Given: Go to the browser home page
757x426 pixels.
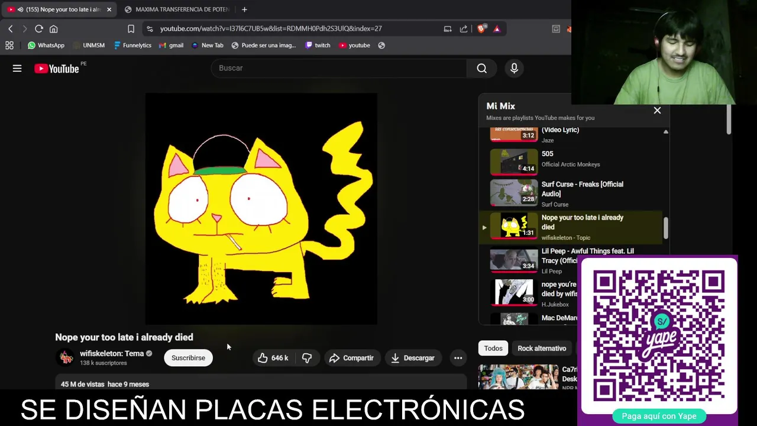Looking at the screenshot, I should [x=54, y=28].
